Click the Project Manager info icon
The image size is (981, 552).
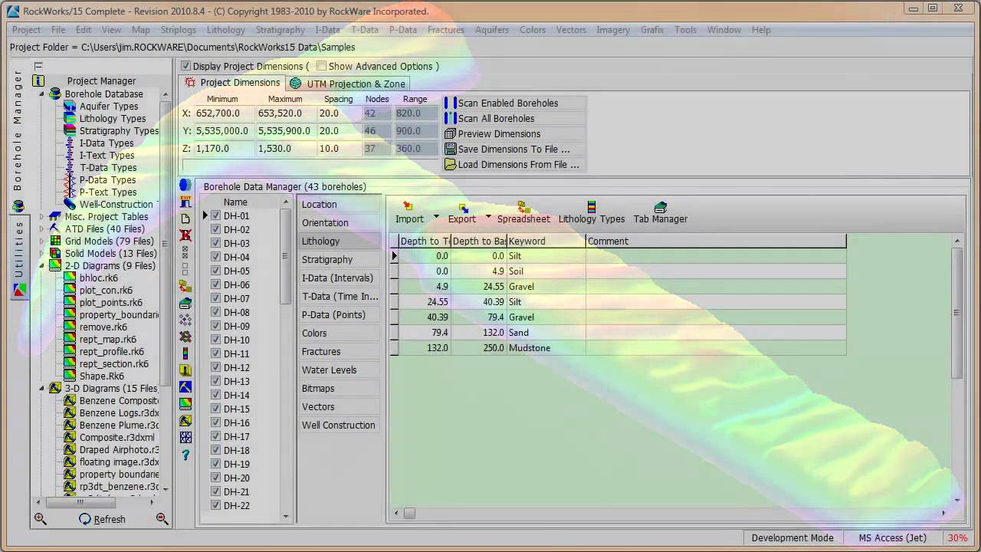38,80
